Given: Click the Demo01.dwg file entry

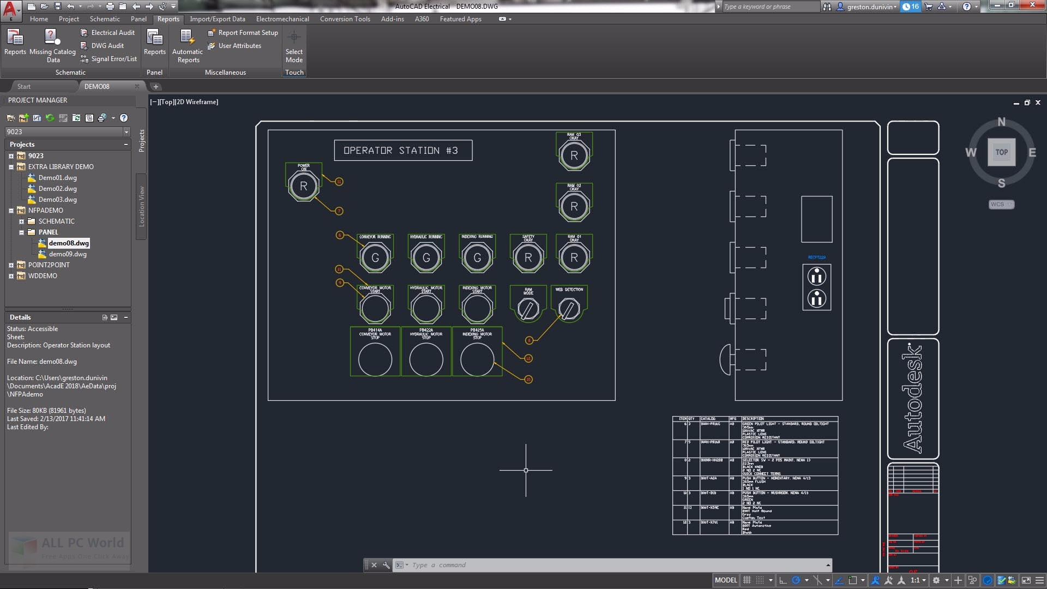Looking at the screenshot, I should tap(57, 178).
